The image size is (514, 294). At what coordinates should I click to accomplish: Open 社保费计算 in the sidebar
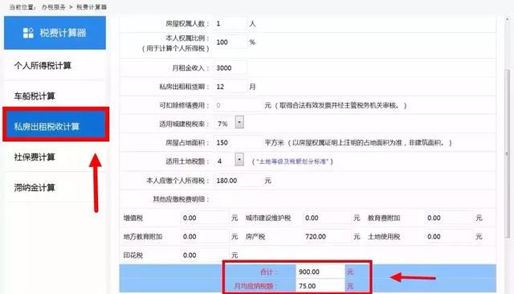tap(35, 157)
